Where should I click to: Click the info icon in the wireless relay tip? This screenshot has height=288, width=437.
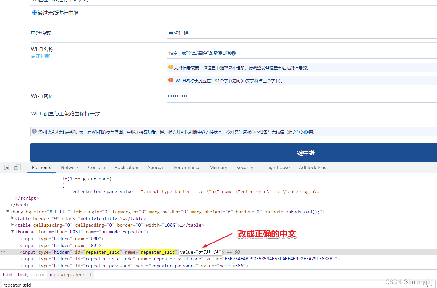[34, 131]
